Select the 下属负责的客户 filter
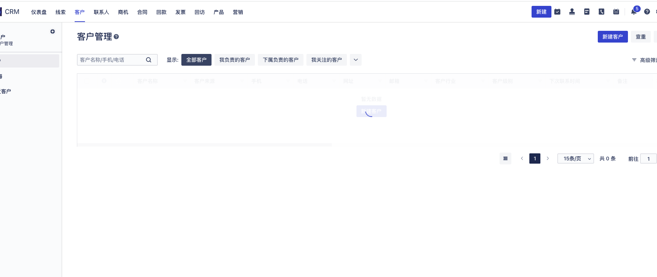This screenshot has height=277, width=657. coord(281,60)
